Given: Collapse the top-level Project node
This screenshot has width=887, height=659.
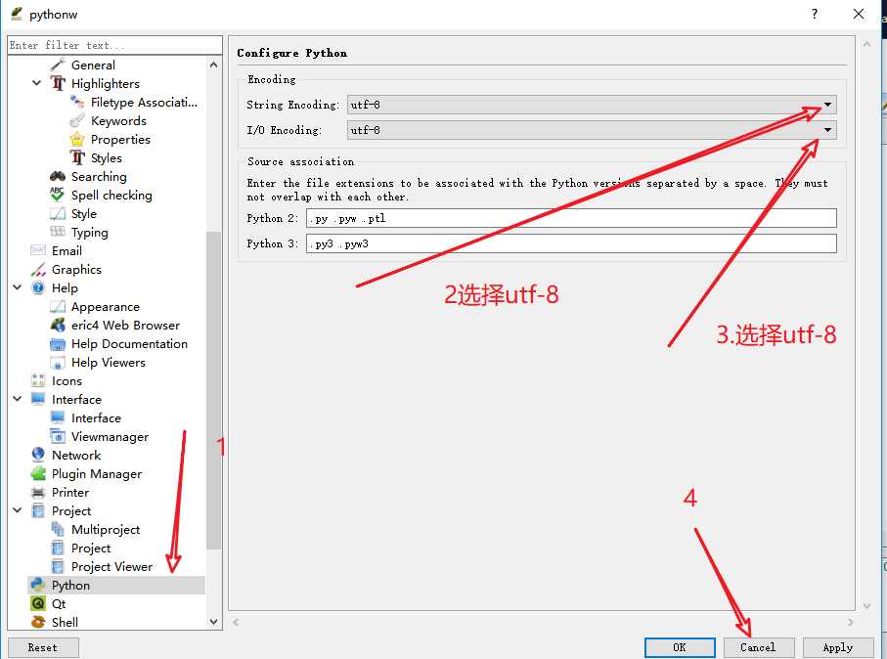Looking at the screenshot, I should [x=17, y=510].
